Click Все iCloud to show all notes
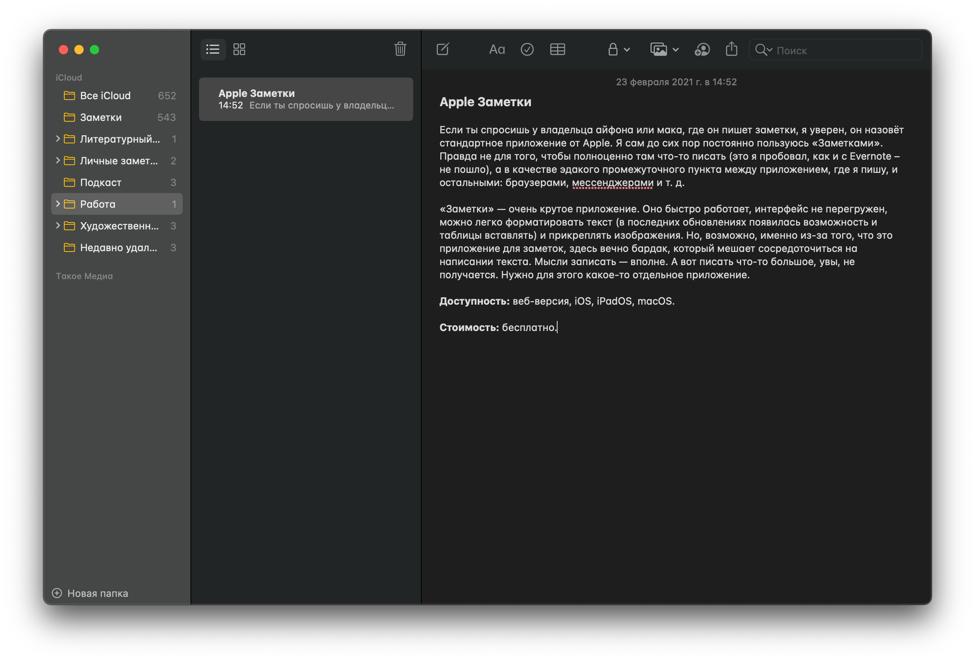The width and height of the screenshot is (975, 662). [x=106, y=95]
